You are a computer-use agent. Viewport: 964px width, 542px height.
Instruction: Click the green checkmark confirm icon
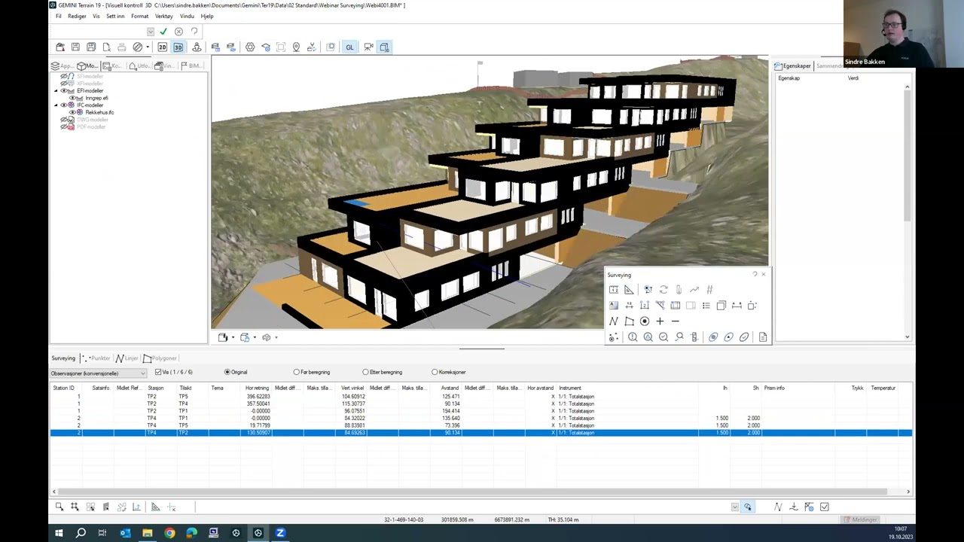(163, 32)
